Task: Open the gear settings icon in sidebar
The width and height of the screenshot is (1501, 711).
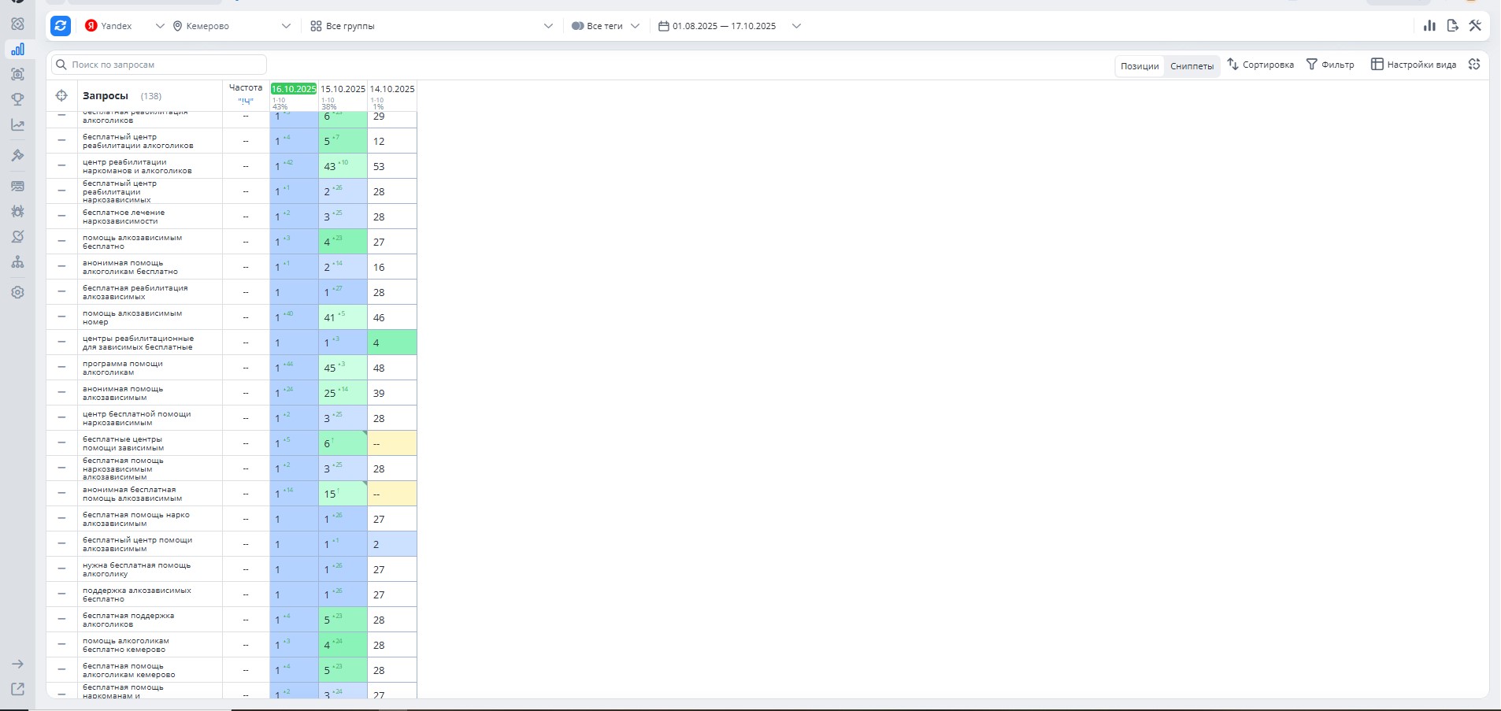Action: [17, 292]
